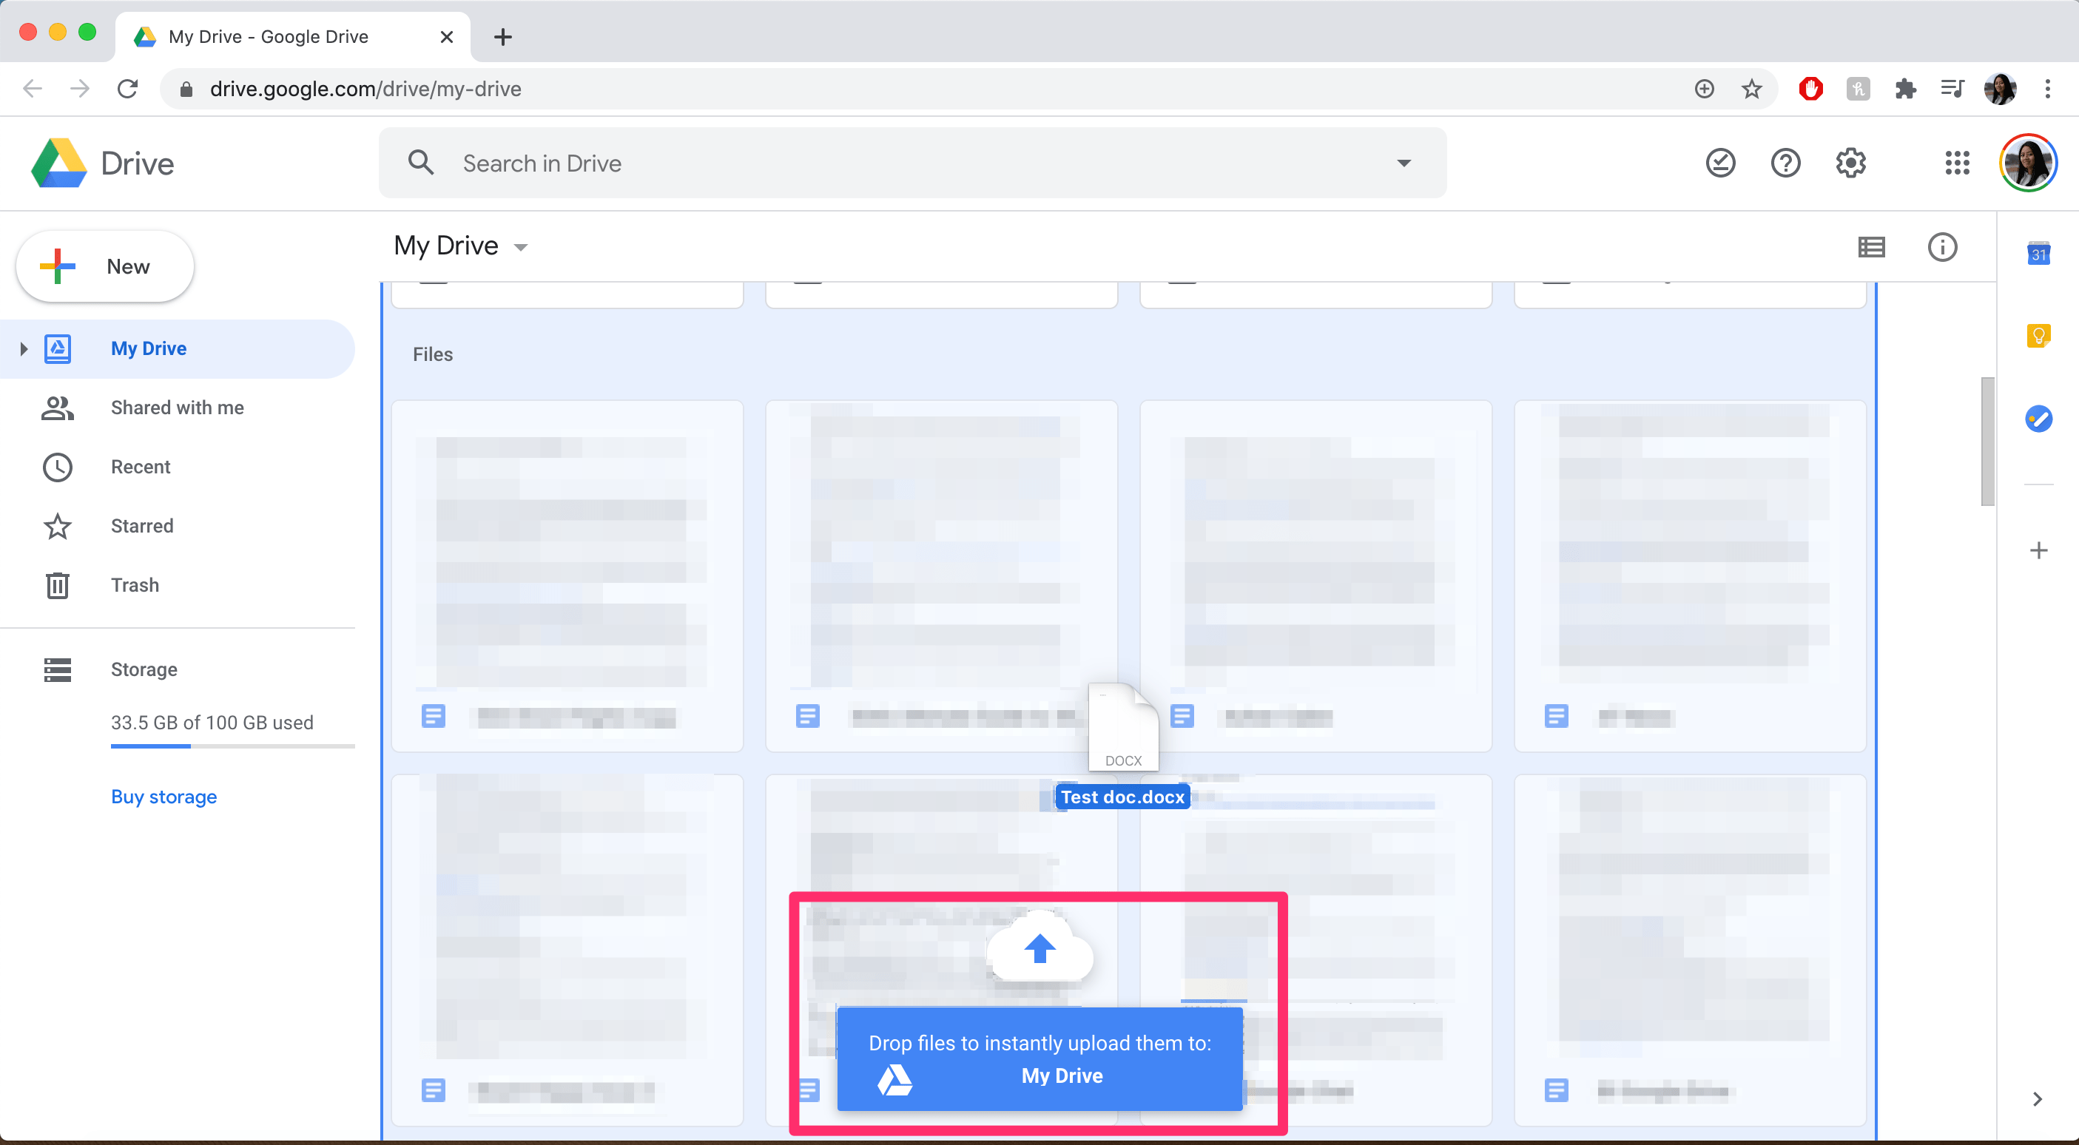
Task: Hide the side panel chevron
Action: coord(2037,1099)
